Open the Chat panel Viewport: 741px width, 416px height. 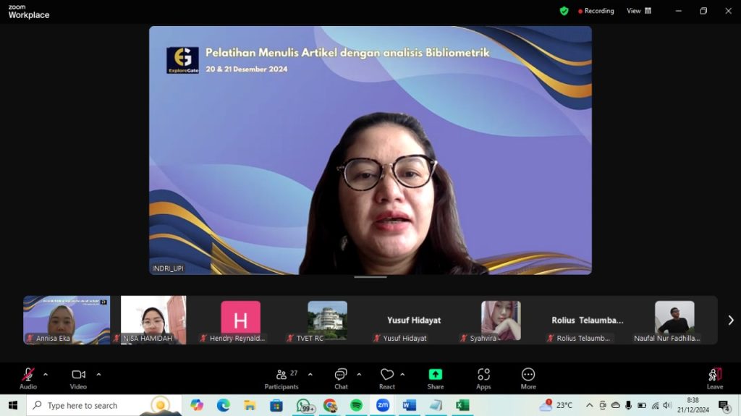[341, 378]
